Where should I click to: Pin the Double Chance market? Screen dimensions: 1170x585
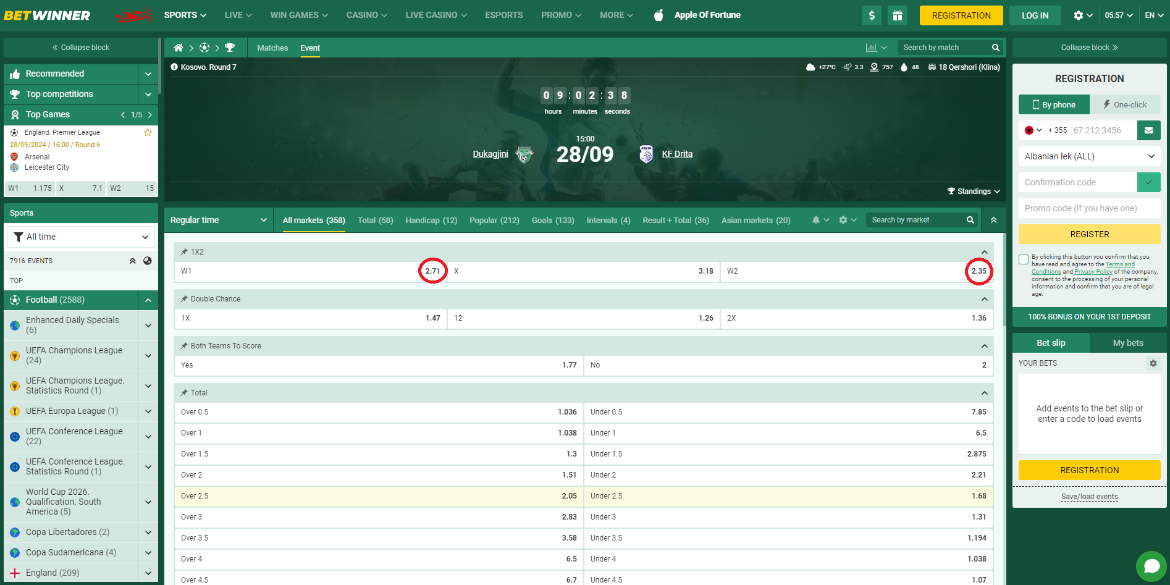coord(184,299)
